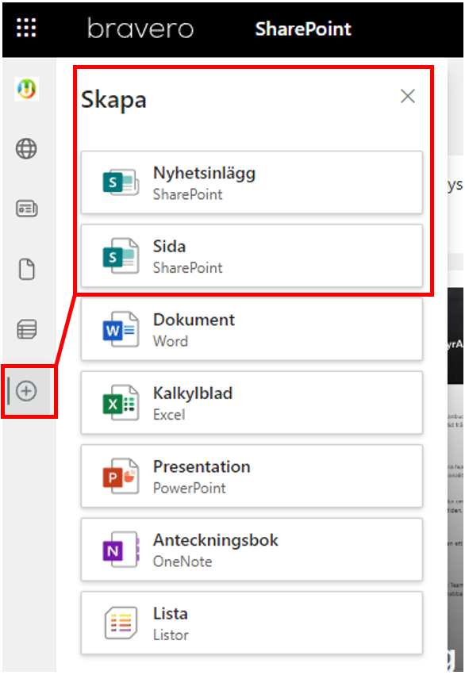465x675 pixels.
Task: Open the news icon in sidebar
Action: pos(27,209)
